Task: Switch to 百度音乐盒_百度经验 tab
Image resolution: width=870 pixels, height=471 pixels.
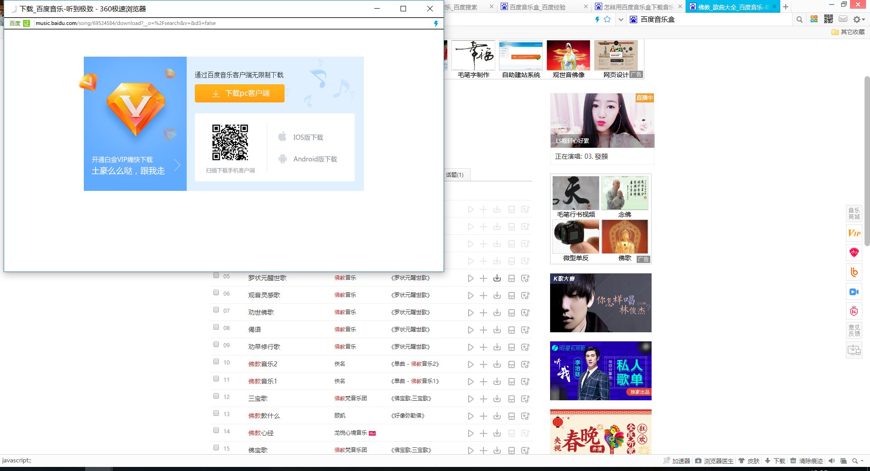Action: click(537, 7)
